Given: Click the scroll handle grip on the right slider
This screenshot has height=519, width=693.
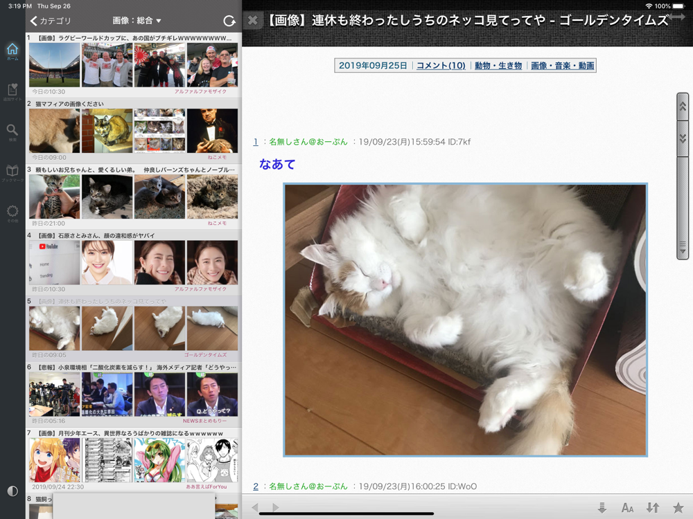Looking at the screenshot, I should point(683,247).
